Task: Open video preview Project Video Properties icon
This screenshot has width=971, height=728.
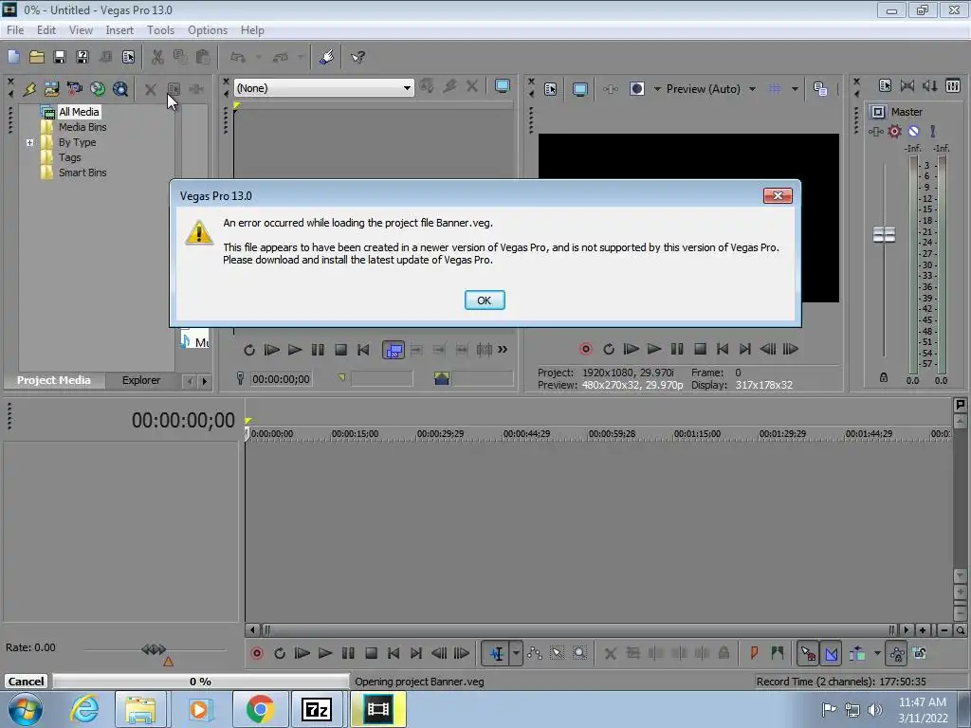Action: tap(551, 89)
